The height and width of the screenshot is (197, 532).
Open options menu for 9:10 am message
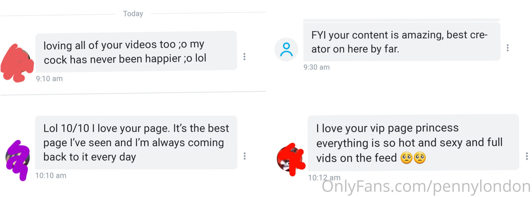[x=244, y=57]
